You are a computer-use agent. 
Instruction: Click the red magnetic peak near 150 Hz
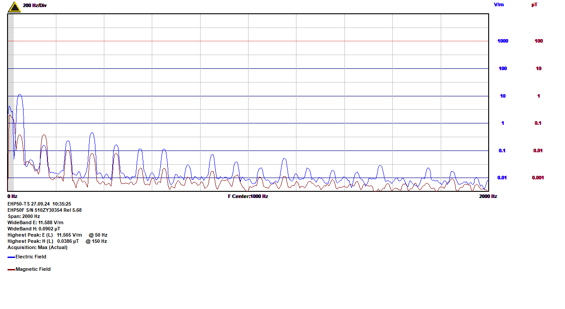point(43,136)
